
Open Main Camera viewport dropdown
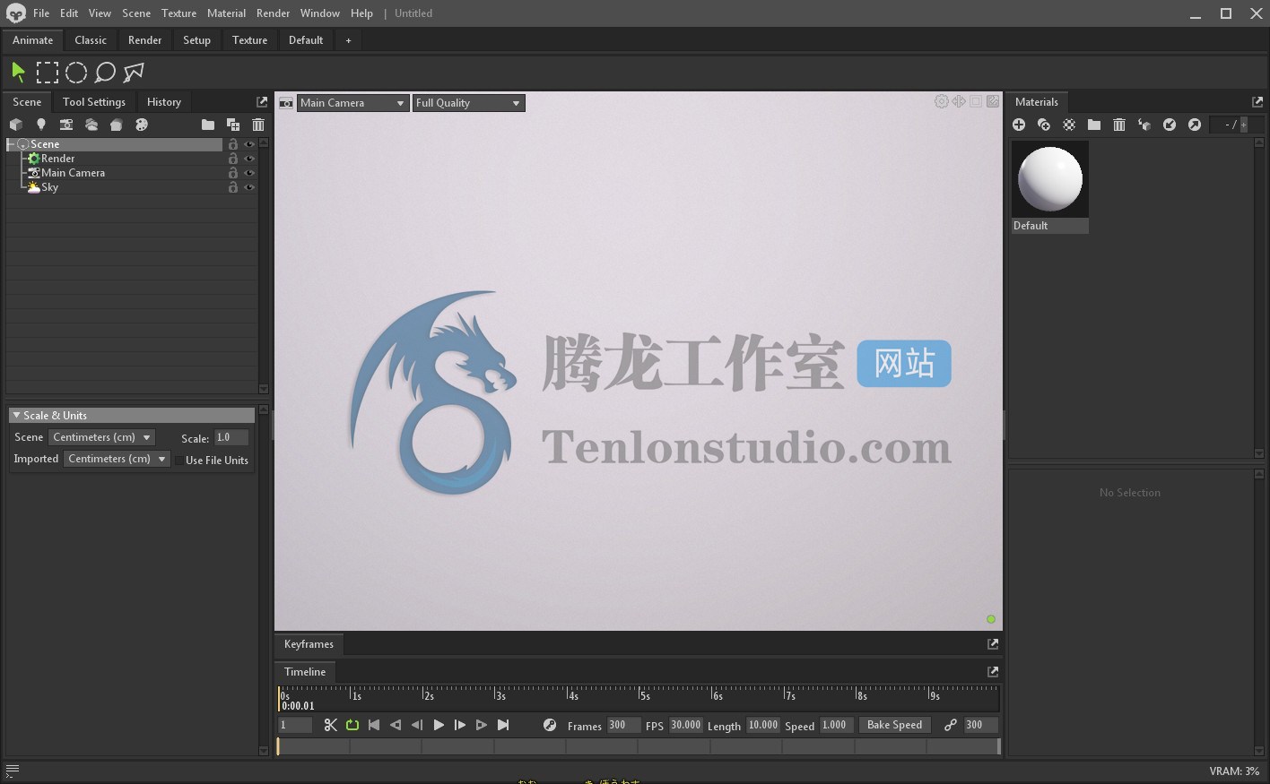(x=352, y=103)
